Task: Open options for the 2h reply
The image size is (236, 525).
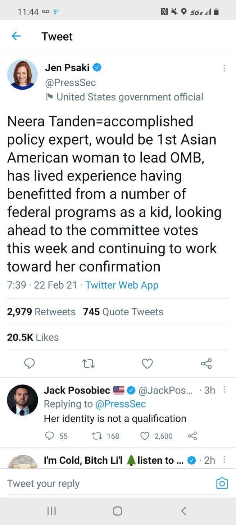Action: pos(224,459)
